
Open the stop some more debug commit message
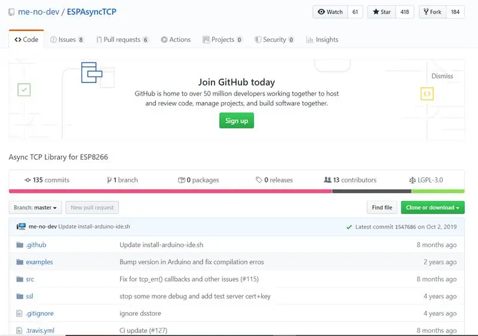[195, 296]
